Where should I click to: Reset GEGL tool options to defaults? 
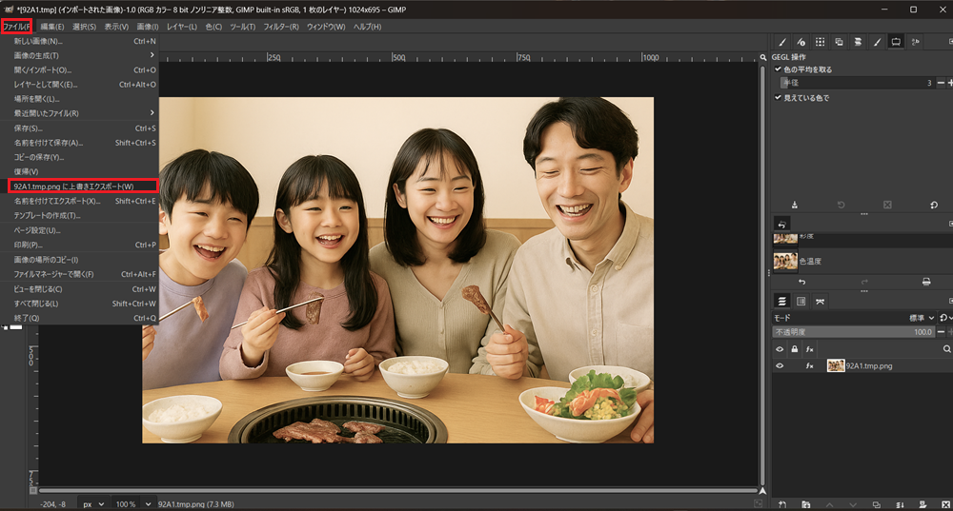pyautogui.click(x=934, y=206)
